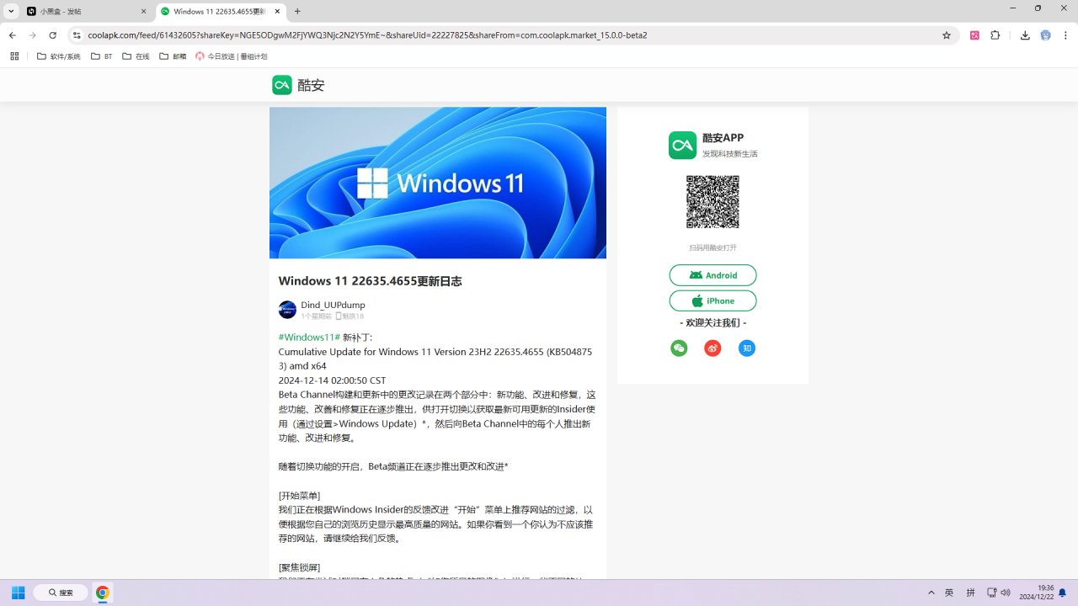Switch the 英 input language indicator
The width and height of the screenshot is (1078, 606).
point(949,593)
